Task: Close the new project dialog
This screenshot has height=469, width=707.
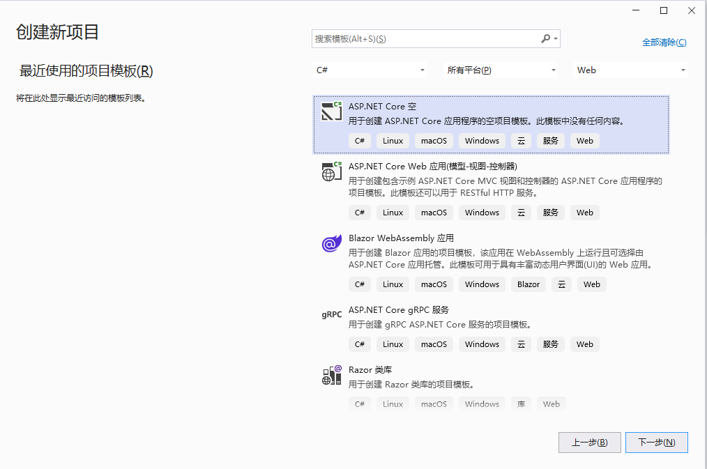Action: (691, 10)
